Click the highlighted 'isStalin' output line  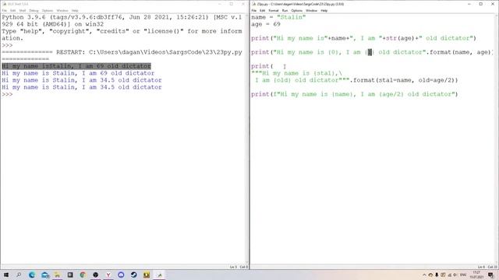(x=76, y=66)
